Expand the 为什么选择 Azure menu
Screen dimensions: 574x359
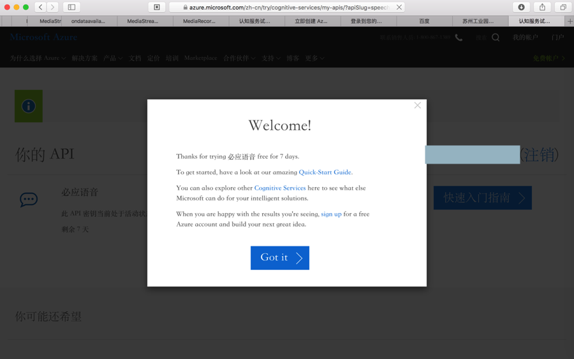pos(38,58)
